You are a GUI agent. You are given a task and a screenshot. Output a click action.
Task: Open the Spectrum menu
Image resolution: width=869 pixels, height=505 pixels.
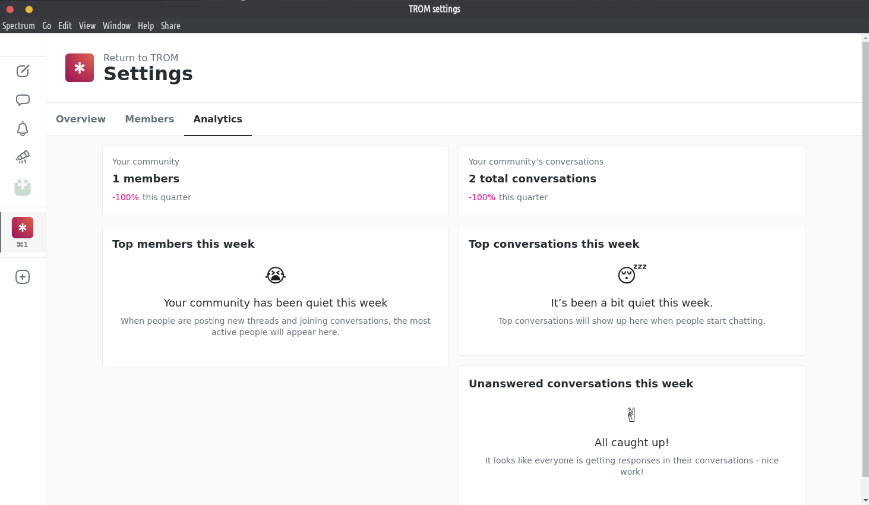pos(18,26)
